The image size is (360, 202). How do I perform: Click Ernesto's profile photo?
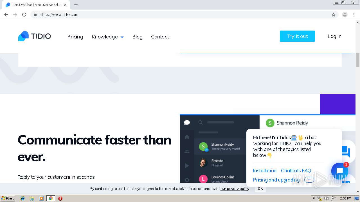[203, 163]
